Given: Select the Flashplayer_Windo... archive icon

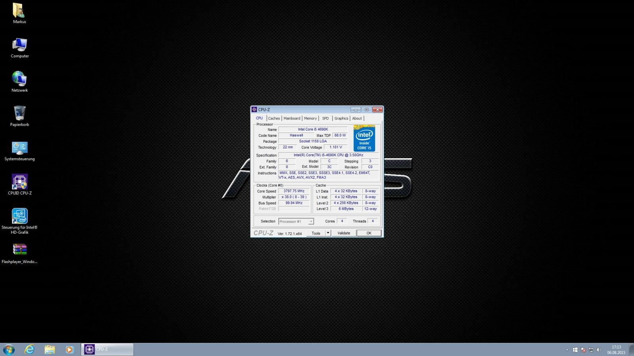Looking at the screenshot, I should pos(19,254).
